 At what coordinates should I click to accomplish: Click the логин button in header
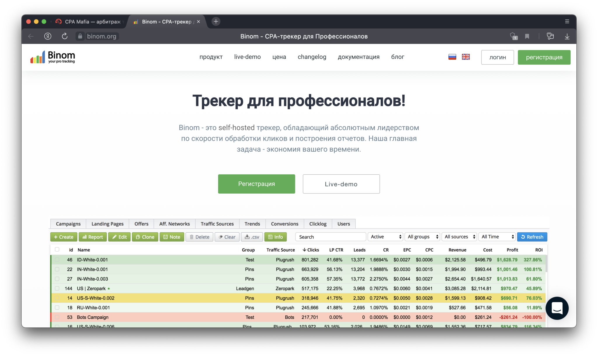coord(497,57)
